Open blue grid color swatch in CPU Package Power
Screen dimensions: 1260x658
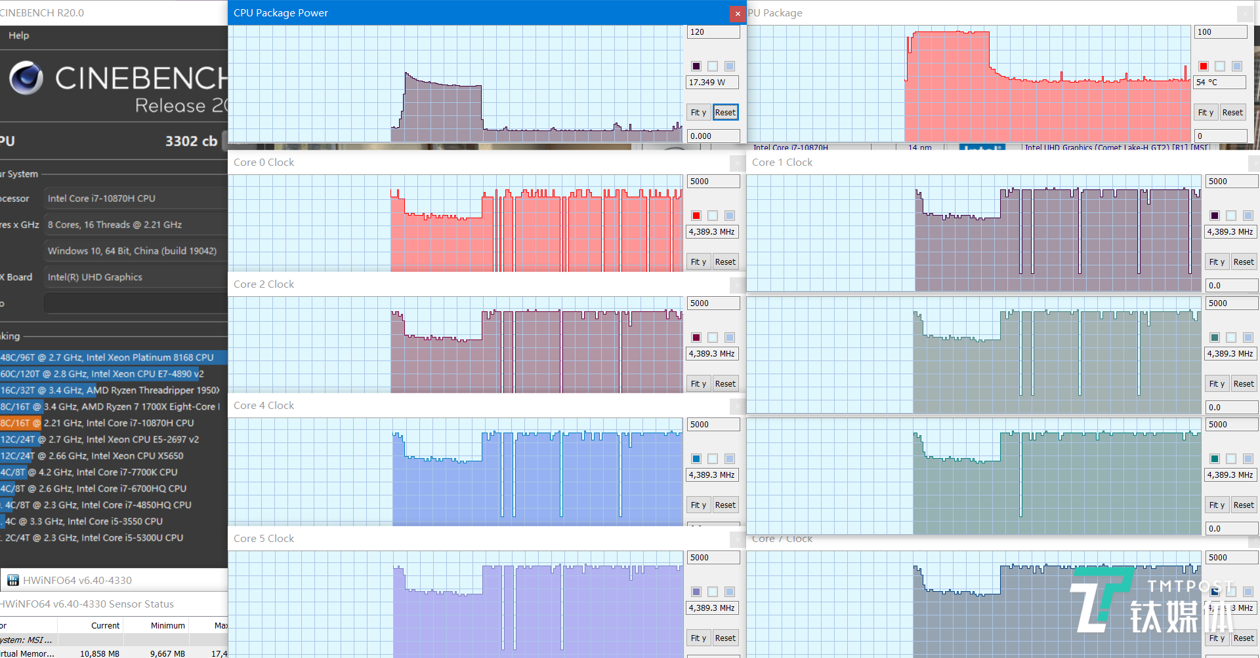(730, 66)
